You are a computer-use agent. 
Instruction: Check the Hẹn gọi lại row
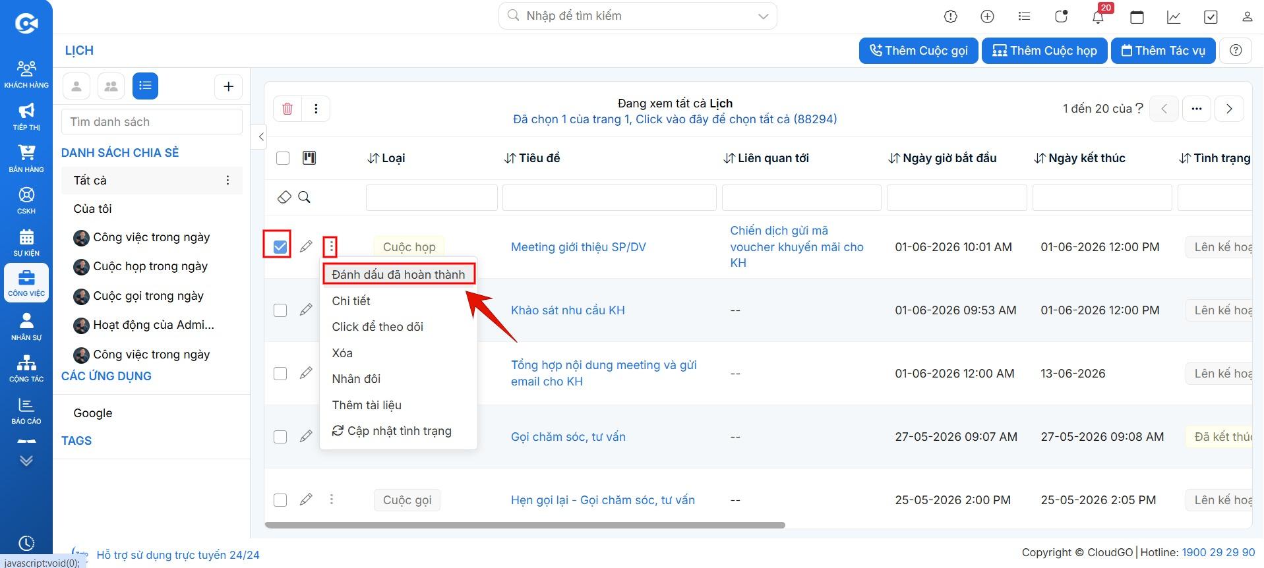click(x=280, y=500)
